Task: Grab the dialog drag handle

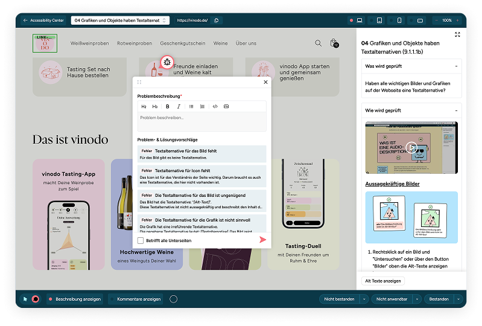Action: 139,82
